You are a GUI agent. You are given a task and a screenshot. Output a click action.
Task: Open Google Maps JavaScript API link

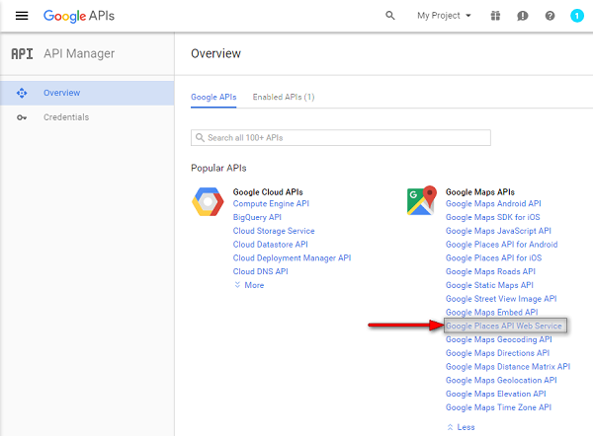pyautogui.click(x=498, y=231)
